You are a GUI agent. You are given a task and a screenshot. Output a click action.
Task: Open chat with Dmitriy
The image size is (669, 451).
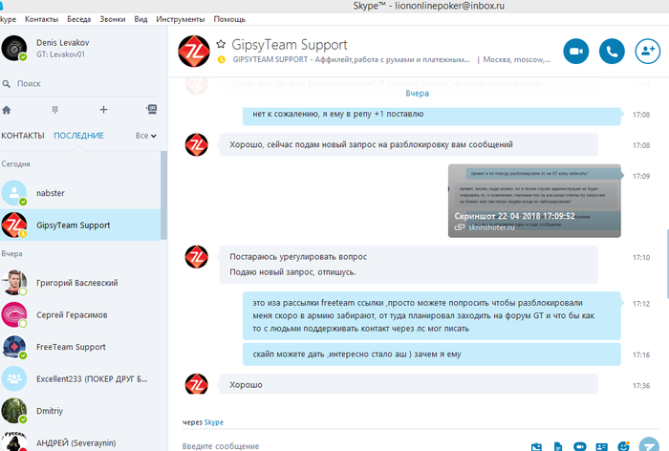(80, 411)
